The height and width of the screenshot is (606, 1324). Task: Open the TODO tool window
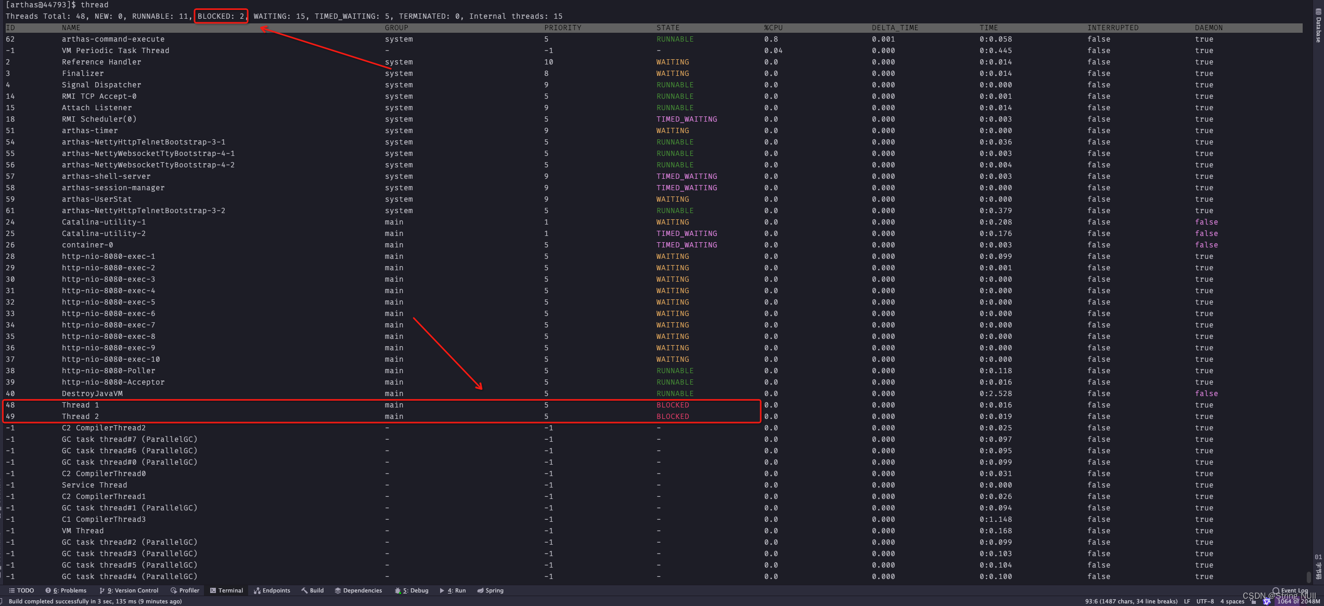(x=21, y=590)
